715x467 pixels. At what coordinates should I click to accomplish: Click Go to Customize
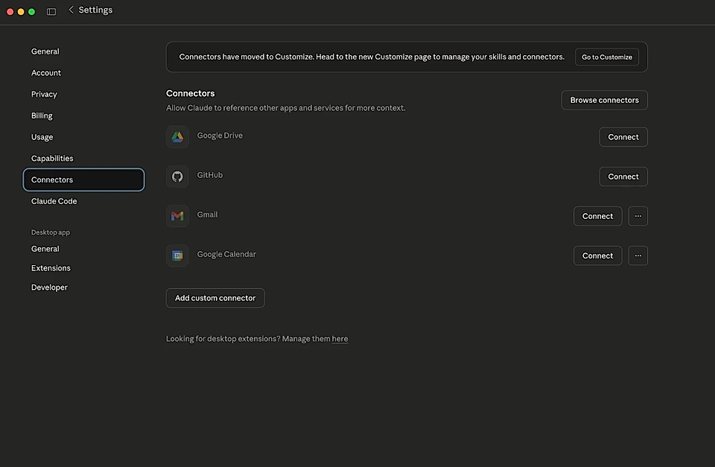tap(607, 57)
